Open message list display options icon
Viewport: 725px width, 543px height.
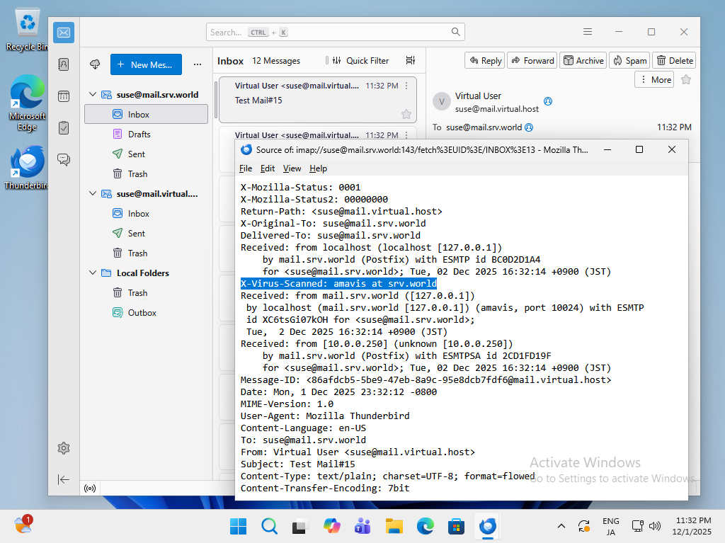point(411,61)
